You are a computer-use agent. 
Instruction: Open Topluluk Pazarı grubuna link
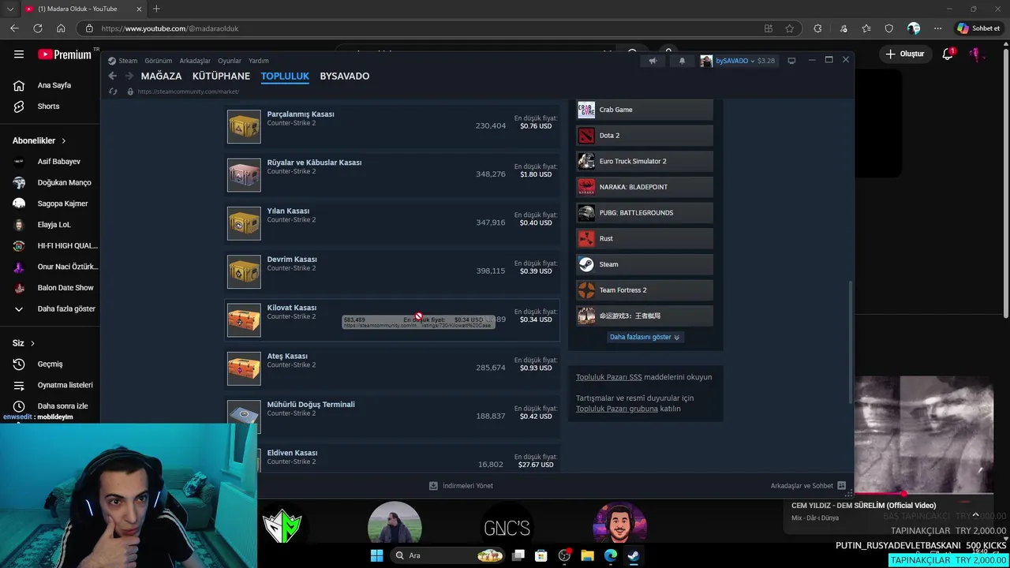(x=617, y=409)
